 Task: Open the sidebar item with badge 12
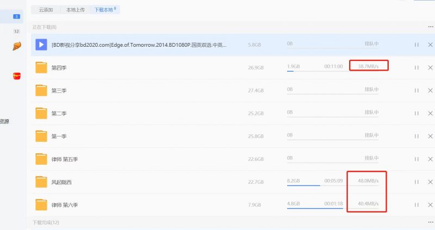pos(16,32)
